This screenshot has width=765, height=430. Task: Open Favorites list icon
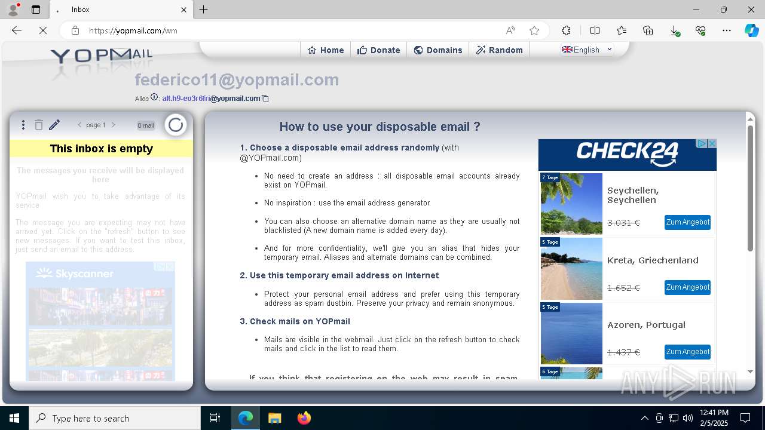pyautogui.click(x=622, y=30)
